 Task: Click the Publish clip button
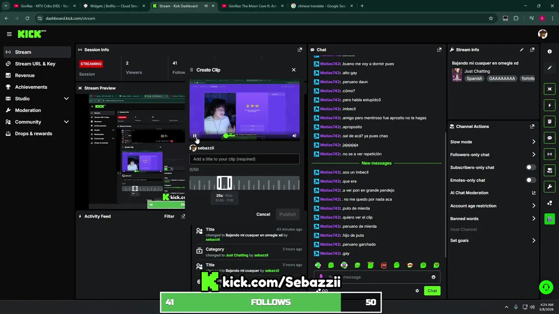287,214
